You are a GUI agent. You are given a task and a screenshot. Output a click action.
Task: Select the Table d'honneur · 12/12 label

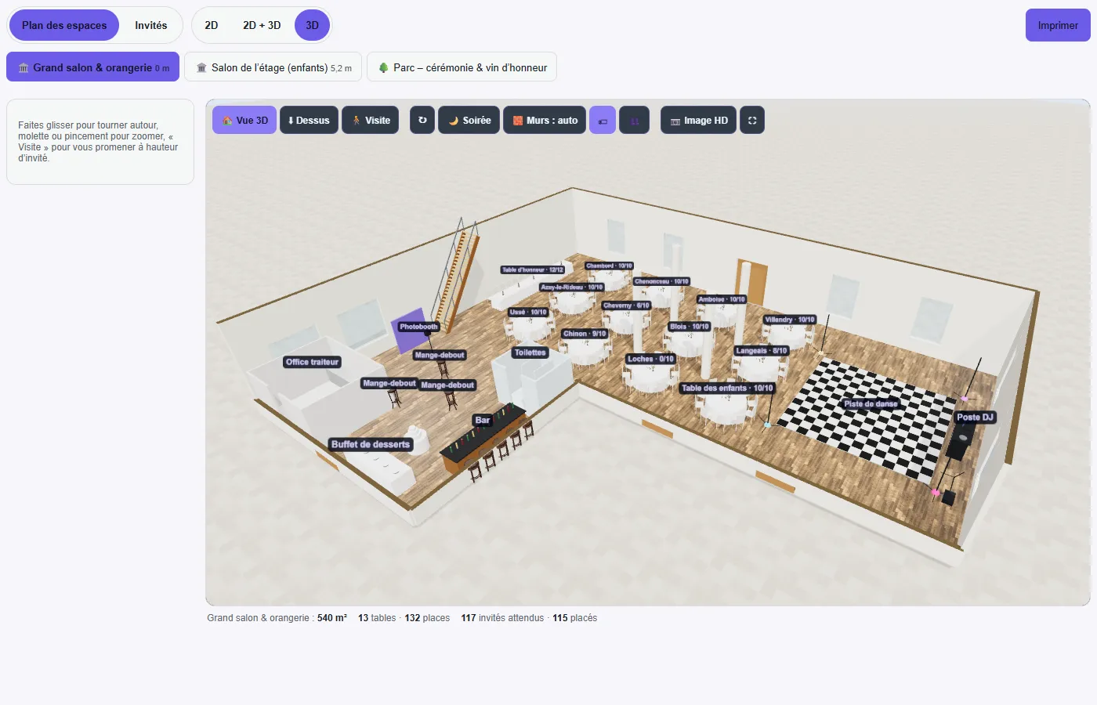point(533,269)
